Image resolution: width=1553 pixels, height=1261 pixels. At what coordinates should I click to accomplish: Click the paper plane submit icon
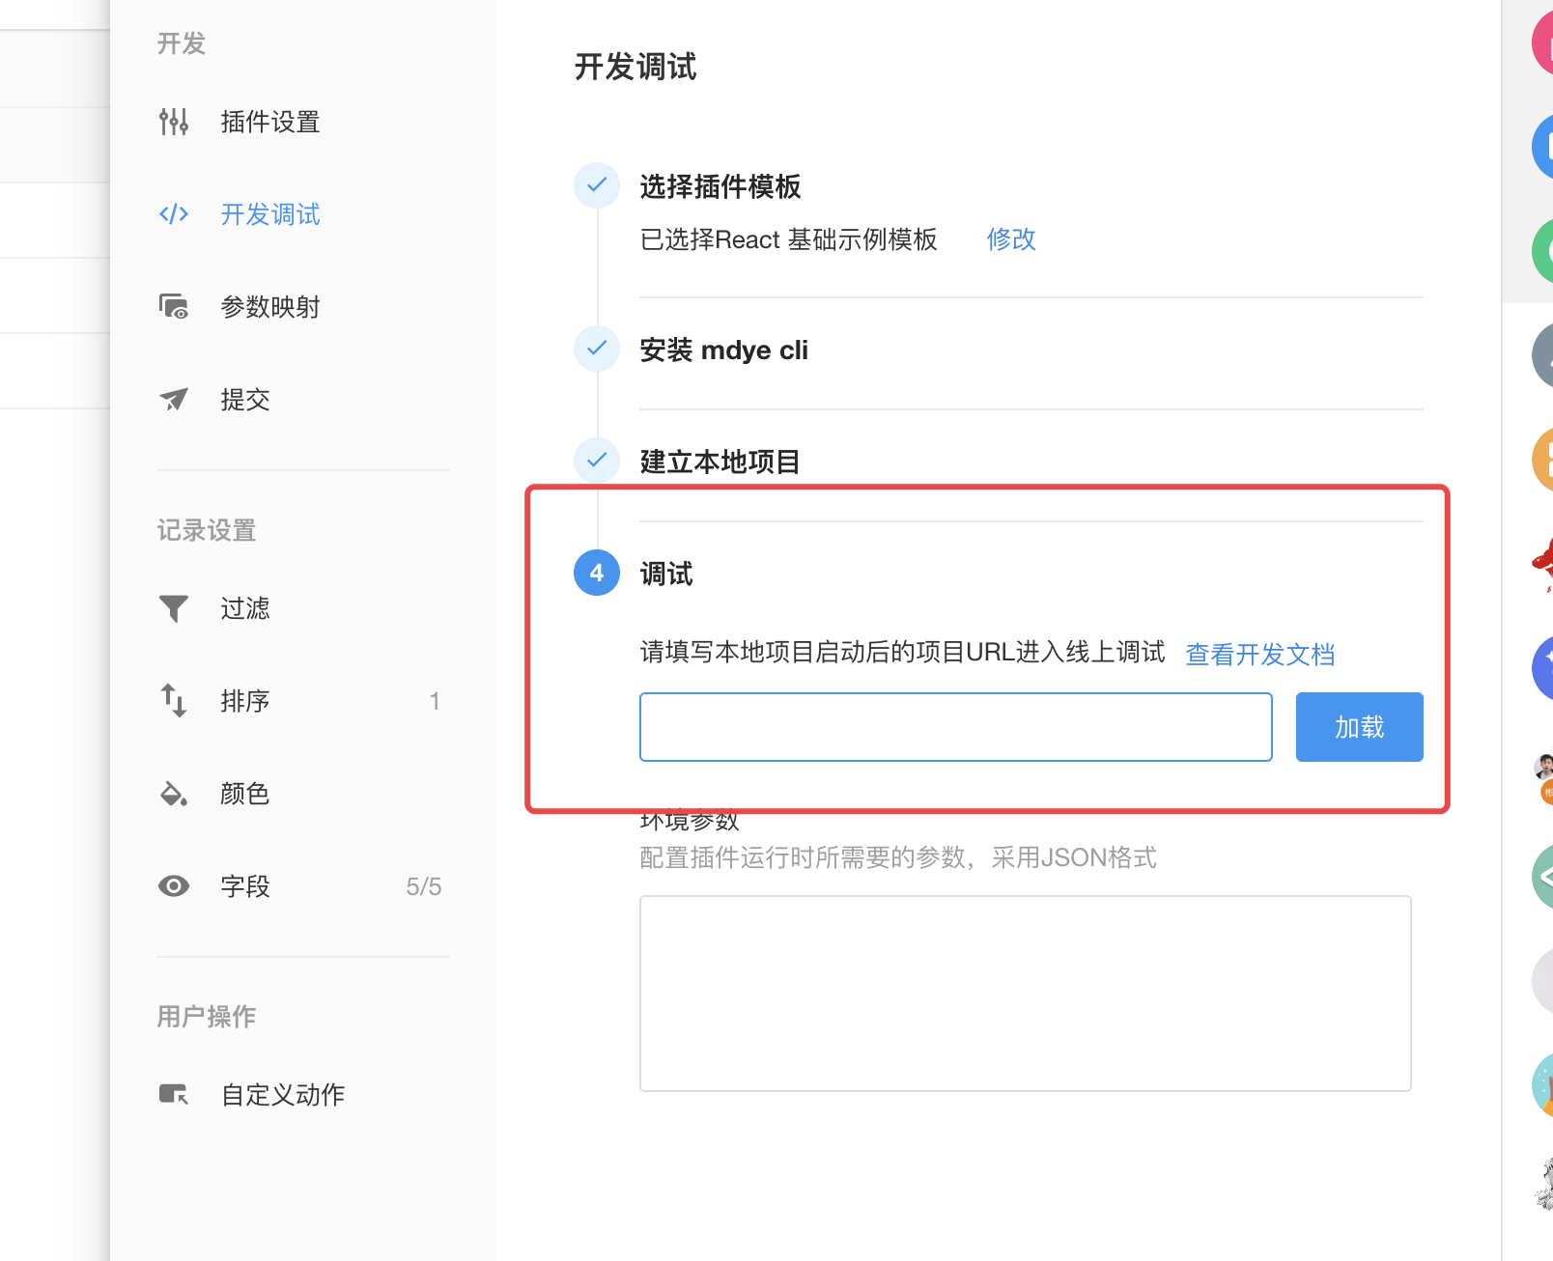click(x=174, y=400)
